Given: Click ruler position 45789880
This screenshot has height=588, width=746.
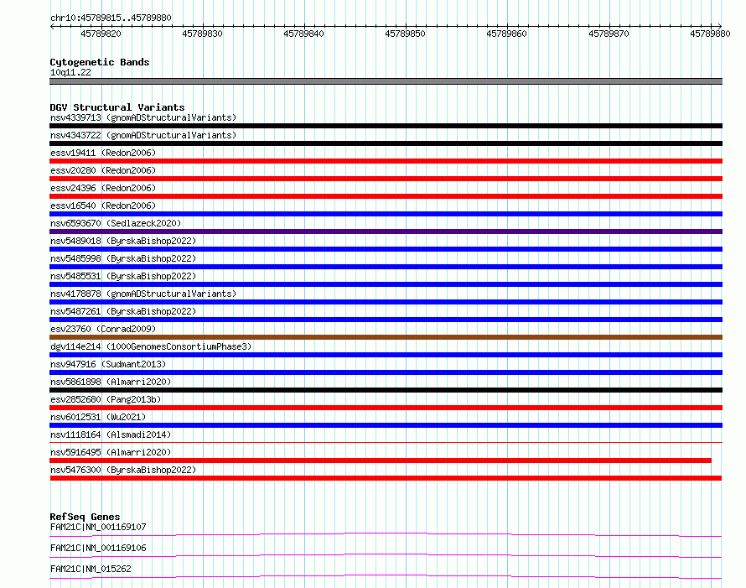Looking at the screenshot, I should tap(710, 34).
